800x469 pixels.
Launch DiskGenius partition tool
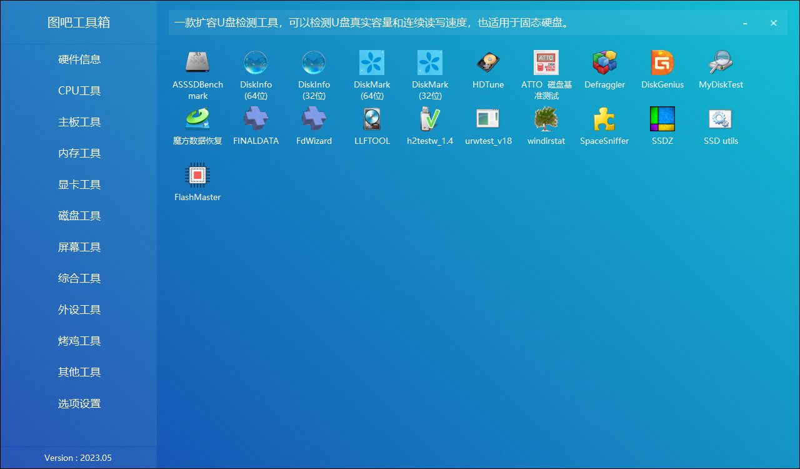662,63
